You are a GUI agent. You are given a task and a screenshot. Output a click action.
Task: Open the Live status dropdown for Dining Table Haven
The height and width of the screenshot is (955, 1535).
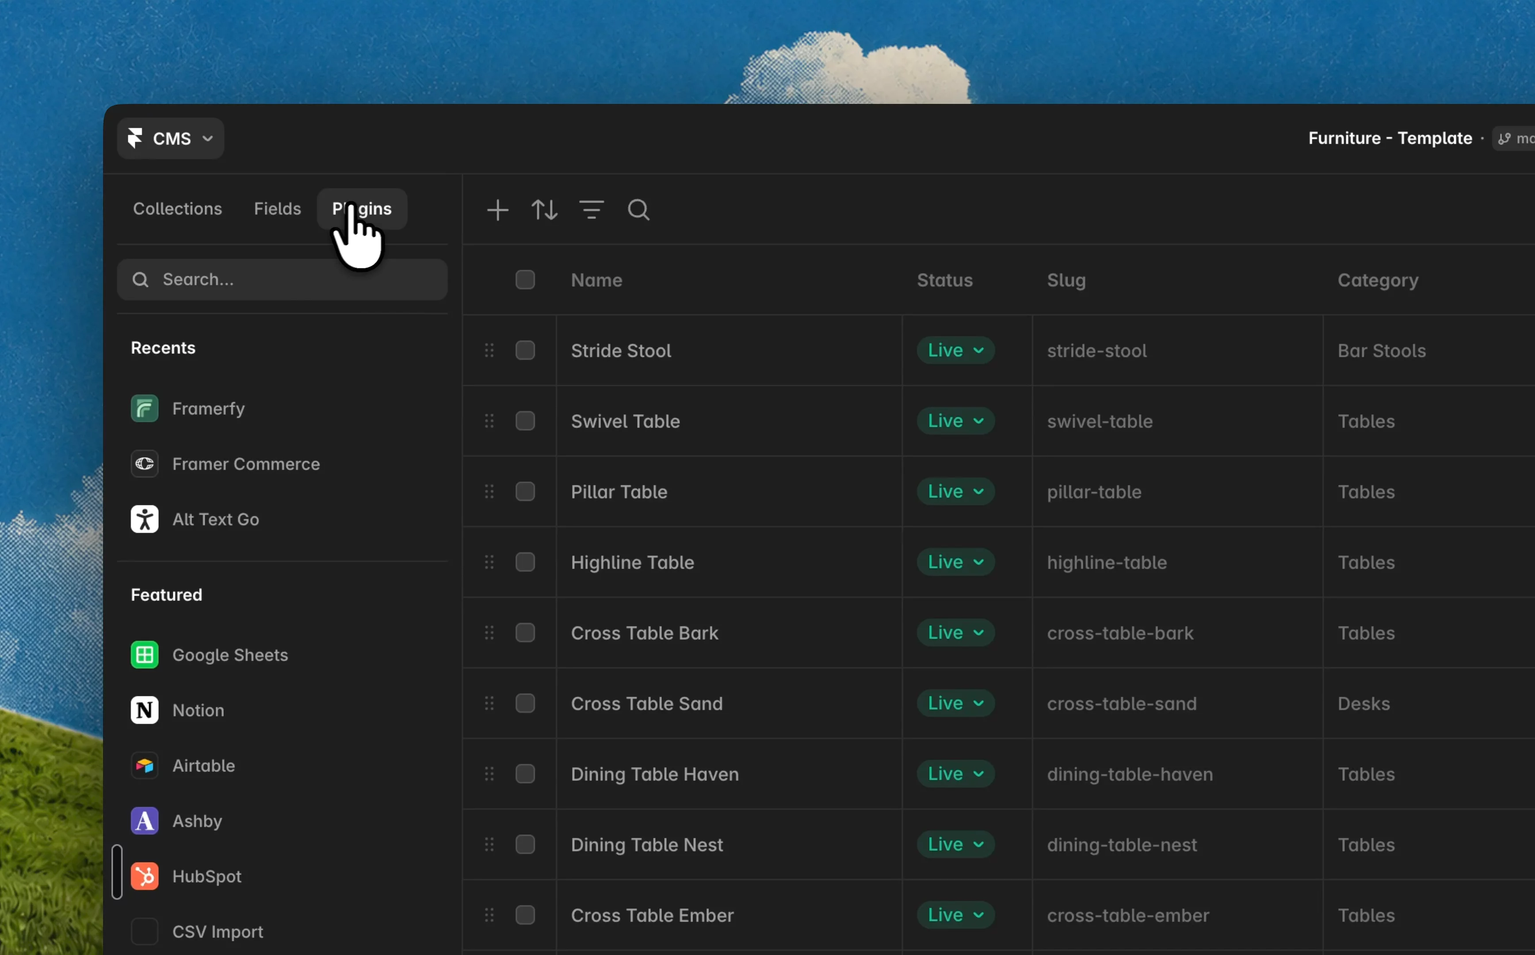(955, 774)
